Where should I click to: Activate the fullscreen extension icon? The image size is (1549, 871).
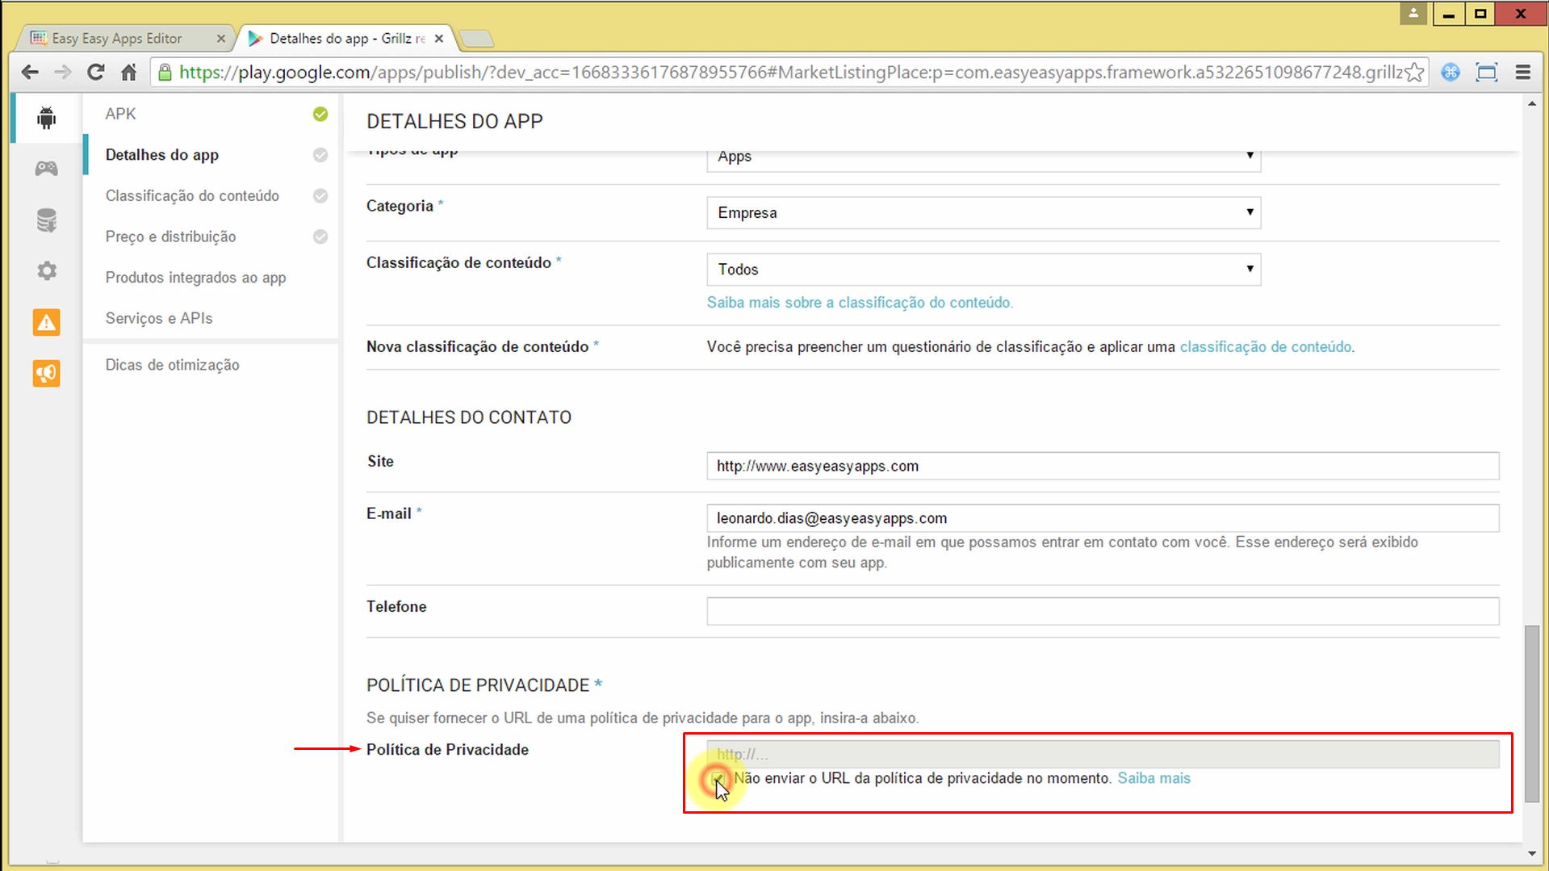click(x=1487, y=72)
